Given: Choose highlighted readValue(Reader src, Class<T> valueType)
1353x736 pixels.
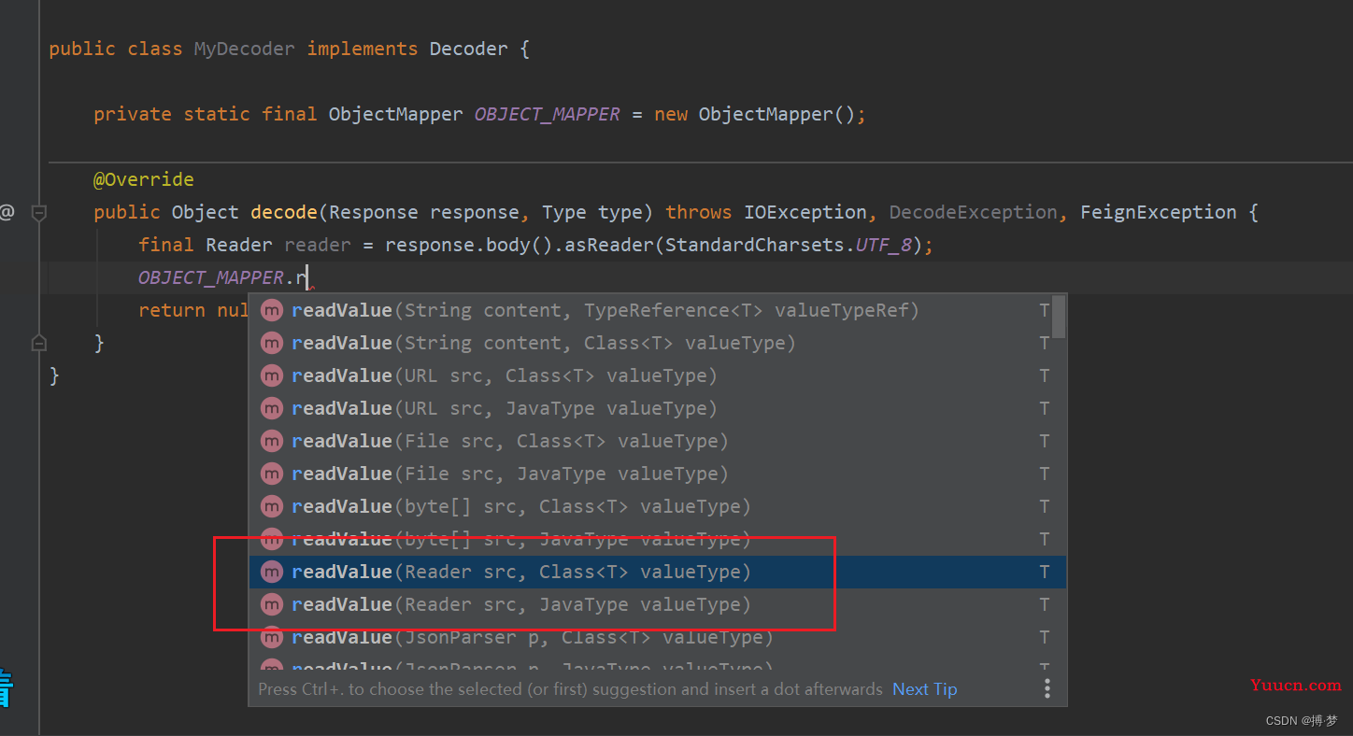Looking at the screenshot, I should tap(657, 572).
